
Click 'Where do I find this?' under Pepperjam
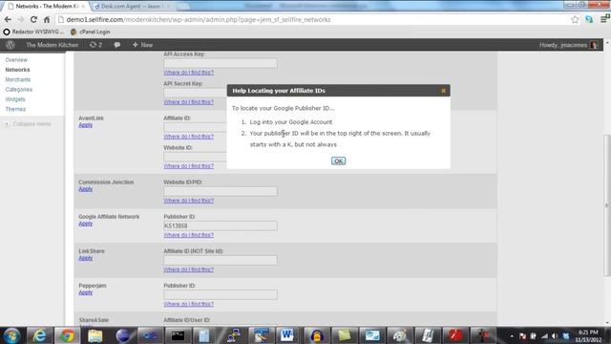pos(189,304)
